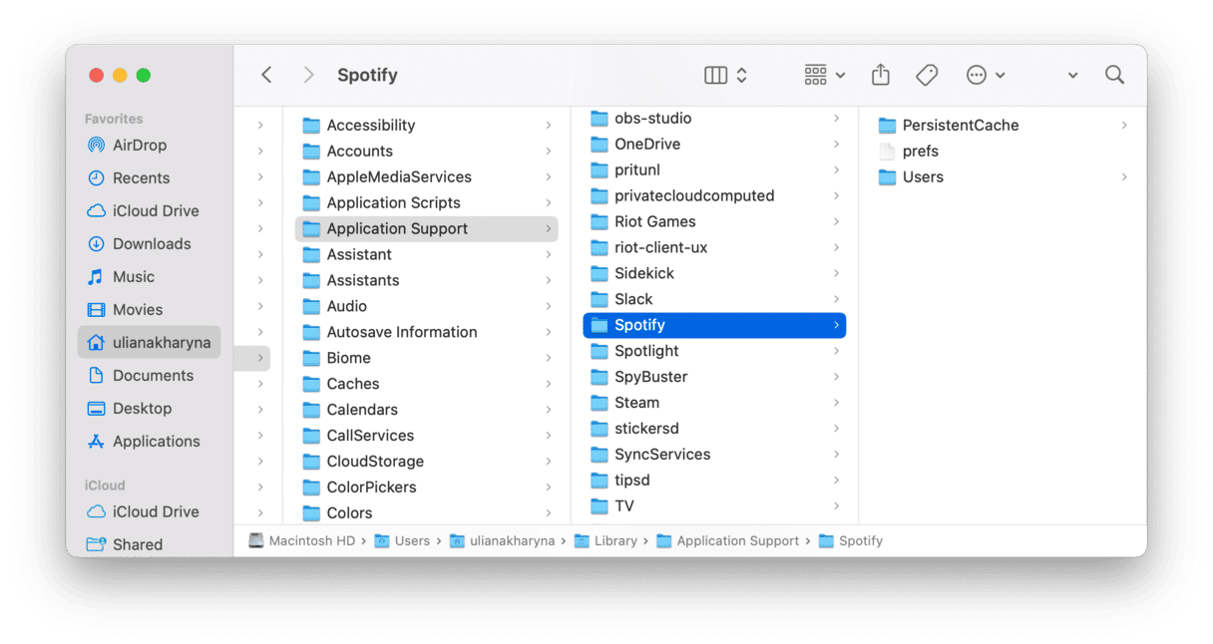
Task: Expand the Audio folder chevron
Action: pyautogui.click(x=549, y=306)
